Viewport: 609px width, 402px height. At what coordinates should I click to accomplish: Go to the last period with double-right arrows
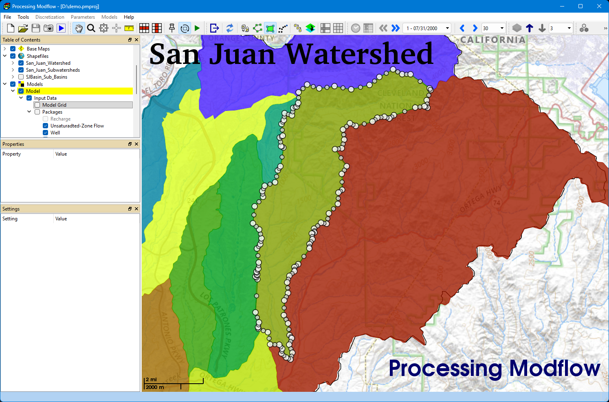click(x=396, y=28)
